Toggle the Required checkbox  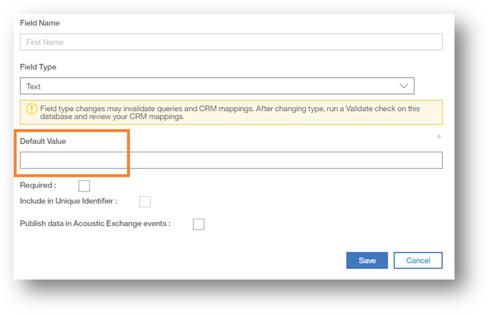pos(84,186)
